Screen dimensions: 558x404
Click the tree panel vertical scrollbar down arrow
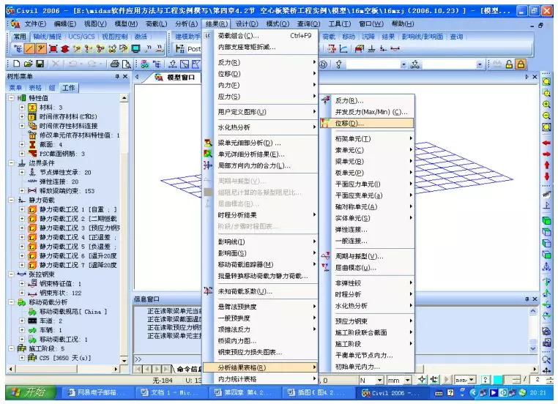click(124, 360)
